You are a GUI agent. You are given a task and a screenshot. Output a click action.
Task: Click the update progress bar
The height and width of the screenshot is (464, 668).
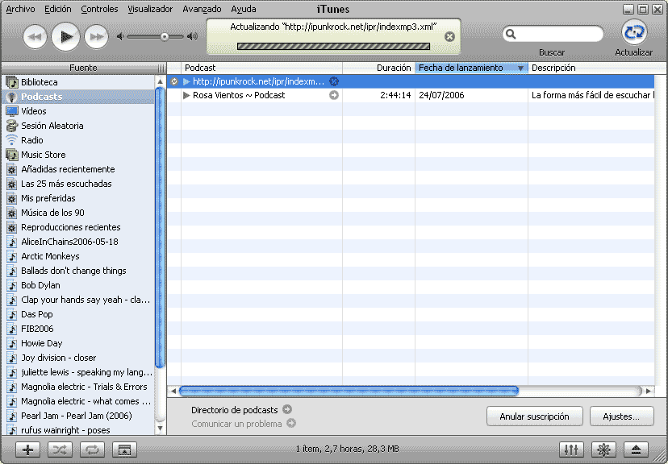coord(333,46)
